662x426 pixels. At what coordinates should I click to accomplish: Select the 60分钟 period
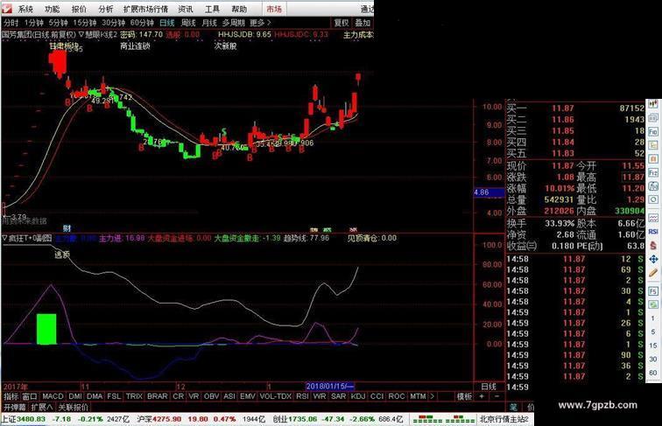(142, 23)
